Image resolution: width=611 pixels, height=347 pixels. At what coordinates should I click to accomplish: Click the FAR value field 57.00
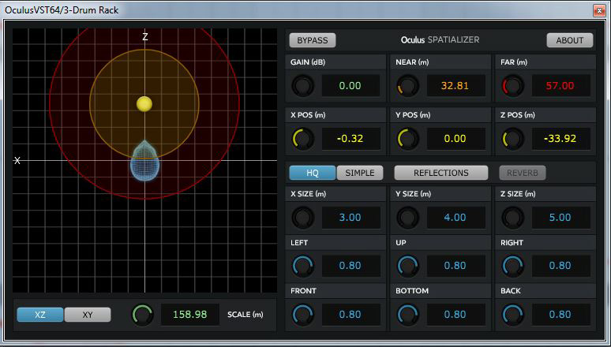(560, 86)
